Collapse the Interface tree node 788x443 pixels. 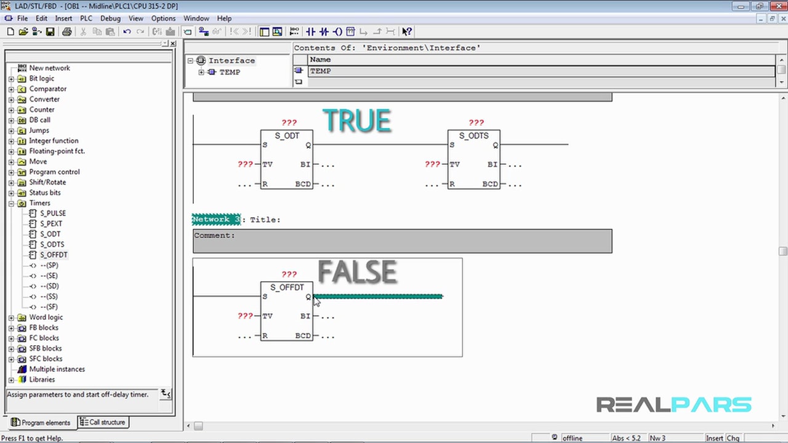[190, 60]
